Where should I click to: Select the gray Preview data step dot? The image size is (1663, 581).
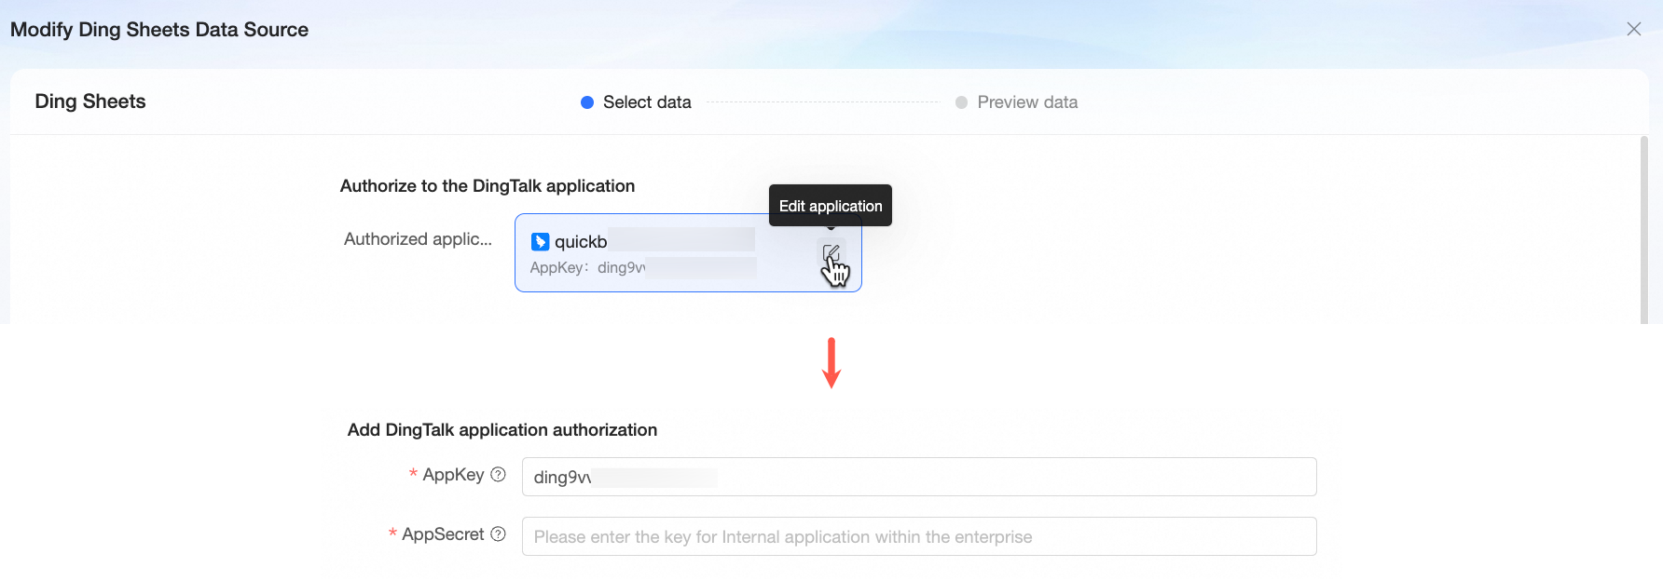(x=961, y=102)
